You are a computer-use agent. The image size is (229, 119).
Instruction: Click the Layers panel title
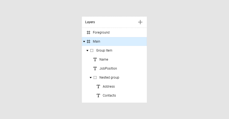pyautogui.click(x=90, y=22)
